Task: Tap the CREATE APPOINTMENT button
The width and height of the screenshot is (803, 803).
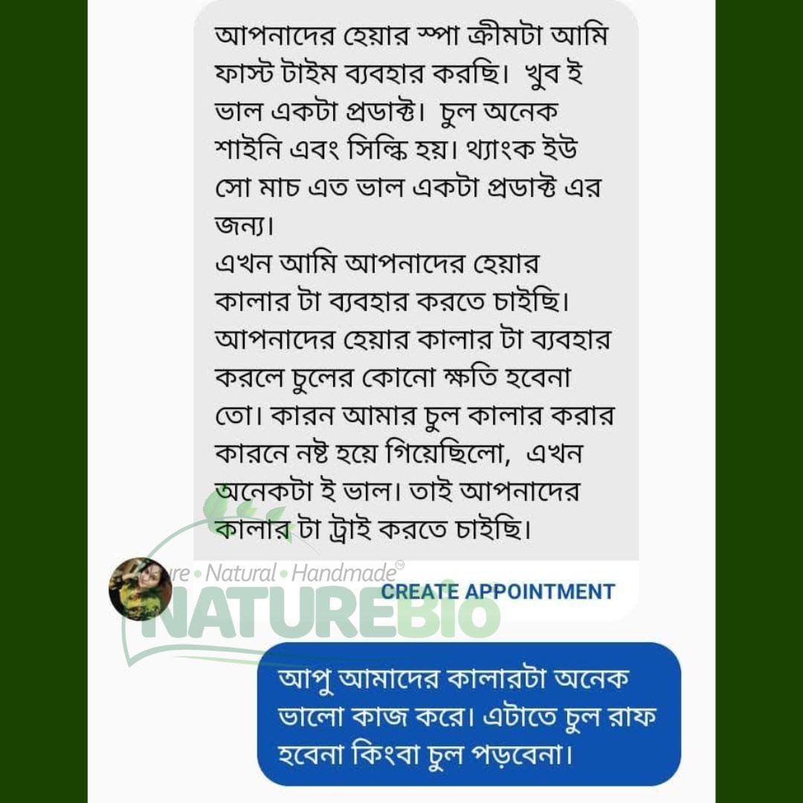Action: [x=497, y=592]
